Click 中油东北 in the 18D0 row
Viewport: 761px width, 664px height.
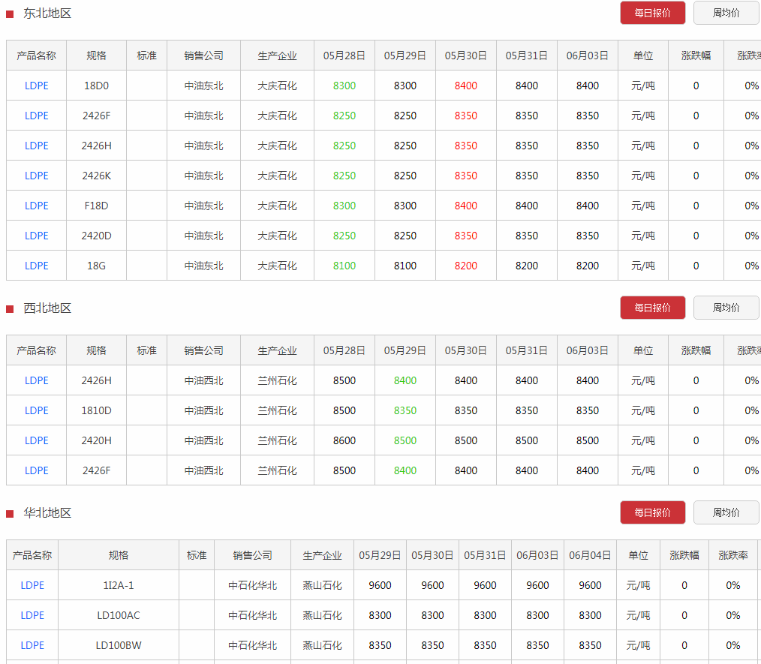point(204,86)
